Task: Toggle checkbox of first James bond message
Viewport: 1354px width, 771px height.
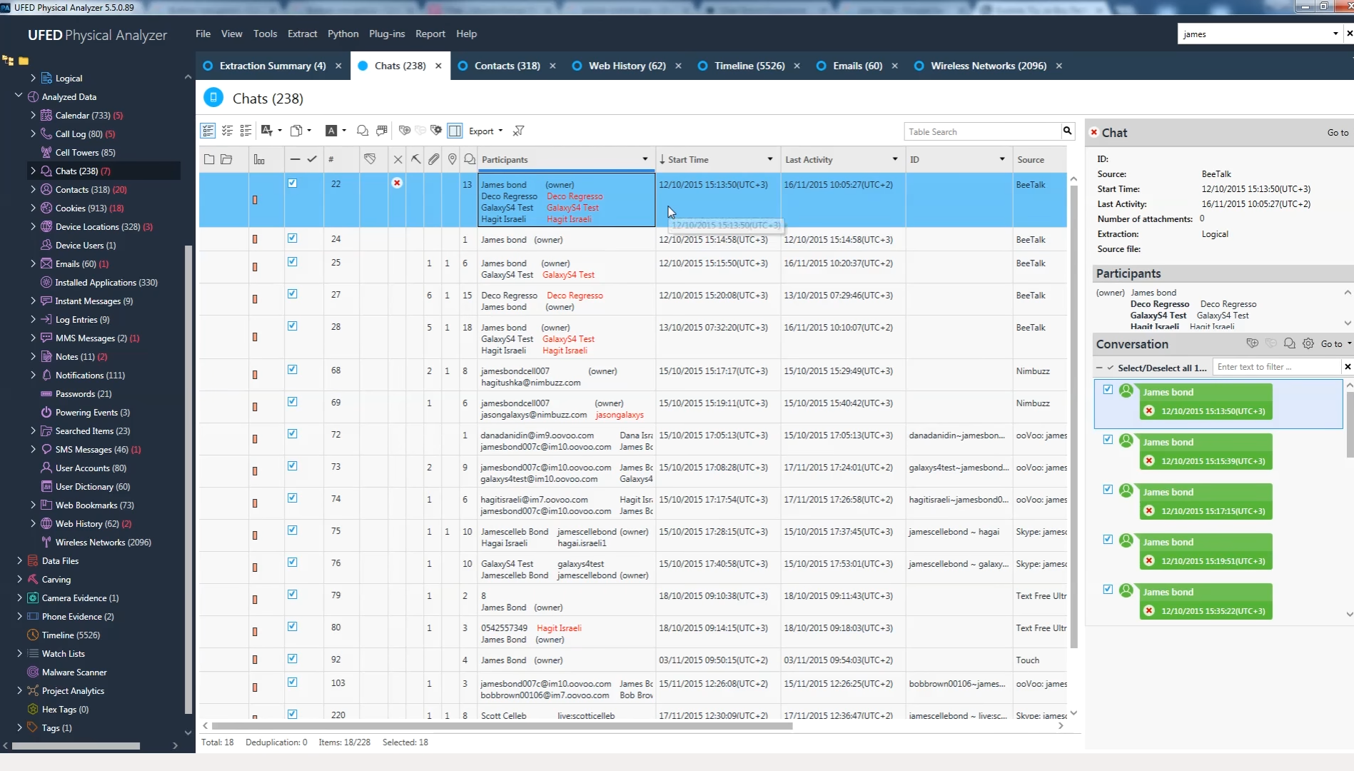Action: tap(1108, 390)
